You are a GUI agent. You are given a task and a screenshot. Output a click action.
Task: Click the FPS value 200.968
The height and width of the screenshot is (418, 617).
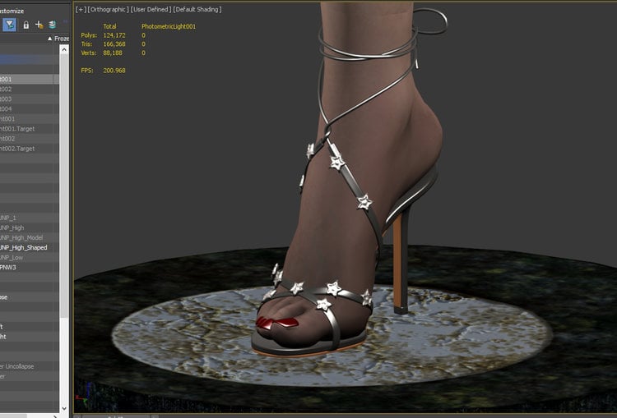pos(114,71)
